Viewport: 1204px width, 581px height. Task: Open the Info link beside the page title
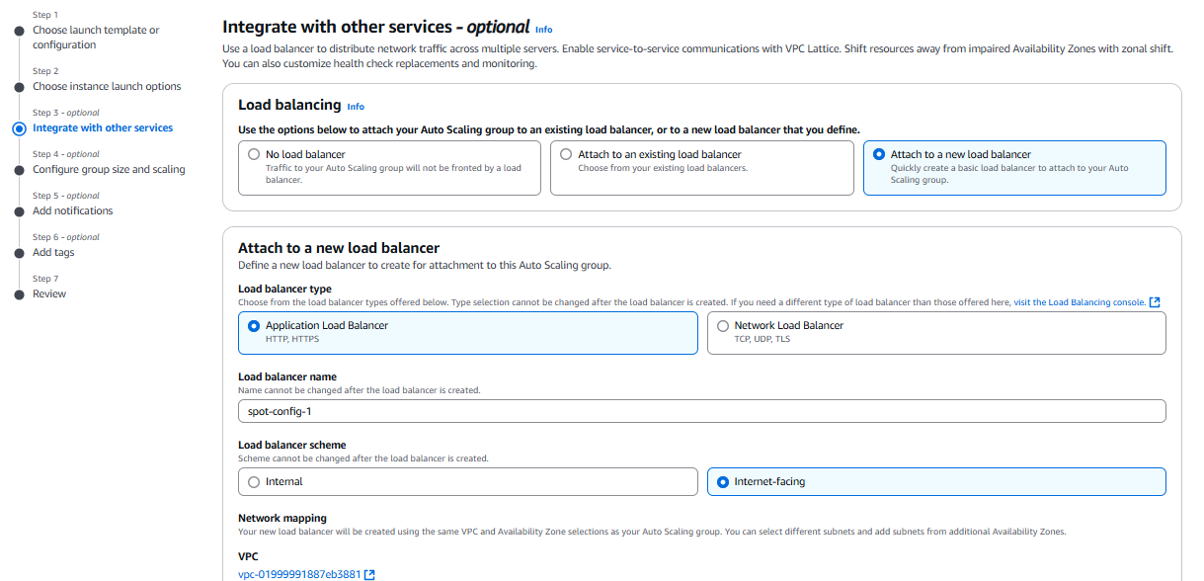coord(543,30)
